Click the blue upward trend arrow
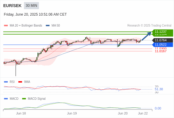This screenshot has height=118, width=174. point(147,36)
